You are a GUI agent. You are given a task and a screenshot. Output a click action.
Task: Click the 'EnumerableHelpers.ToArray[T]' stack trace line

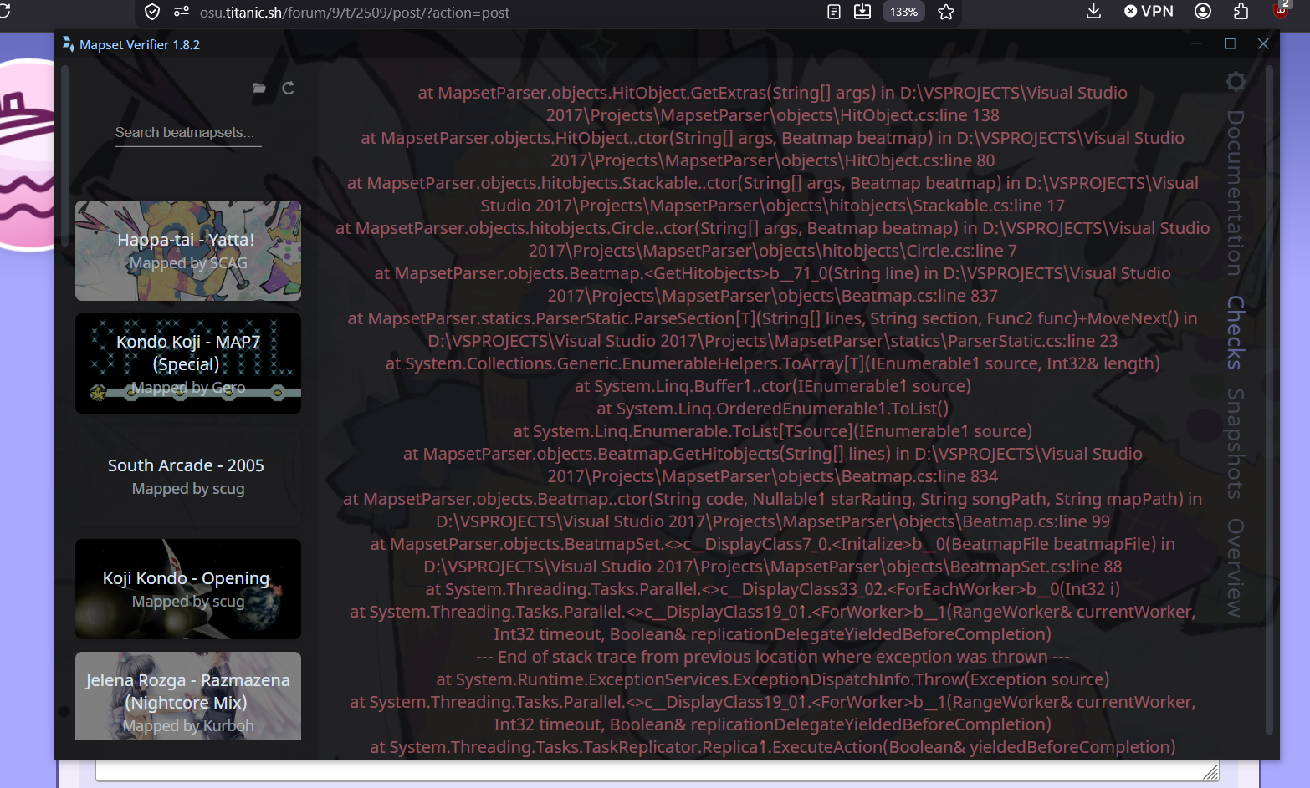(773, 364)
